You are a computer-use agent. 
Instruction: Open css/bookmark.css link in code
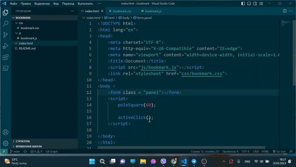tap(202, 74)
